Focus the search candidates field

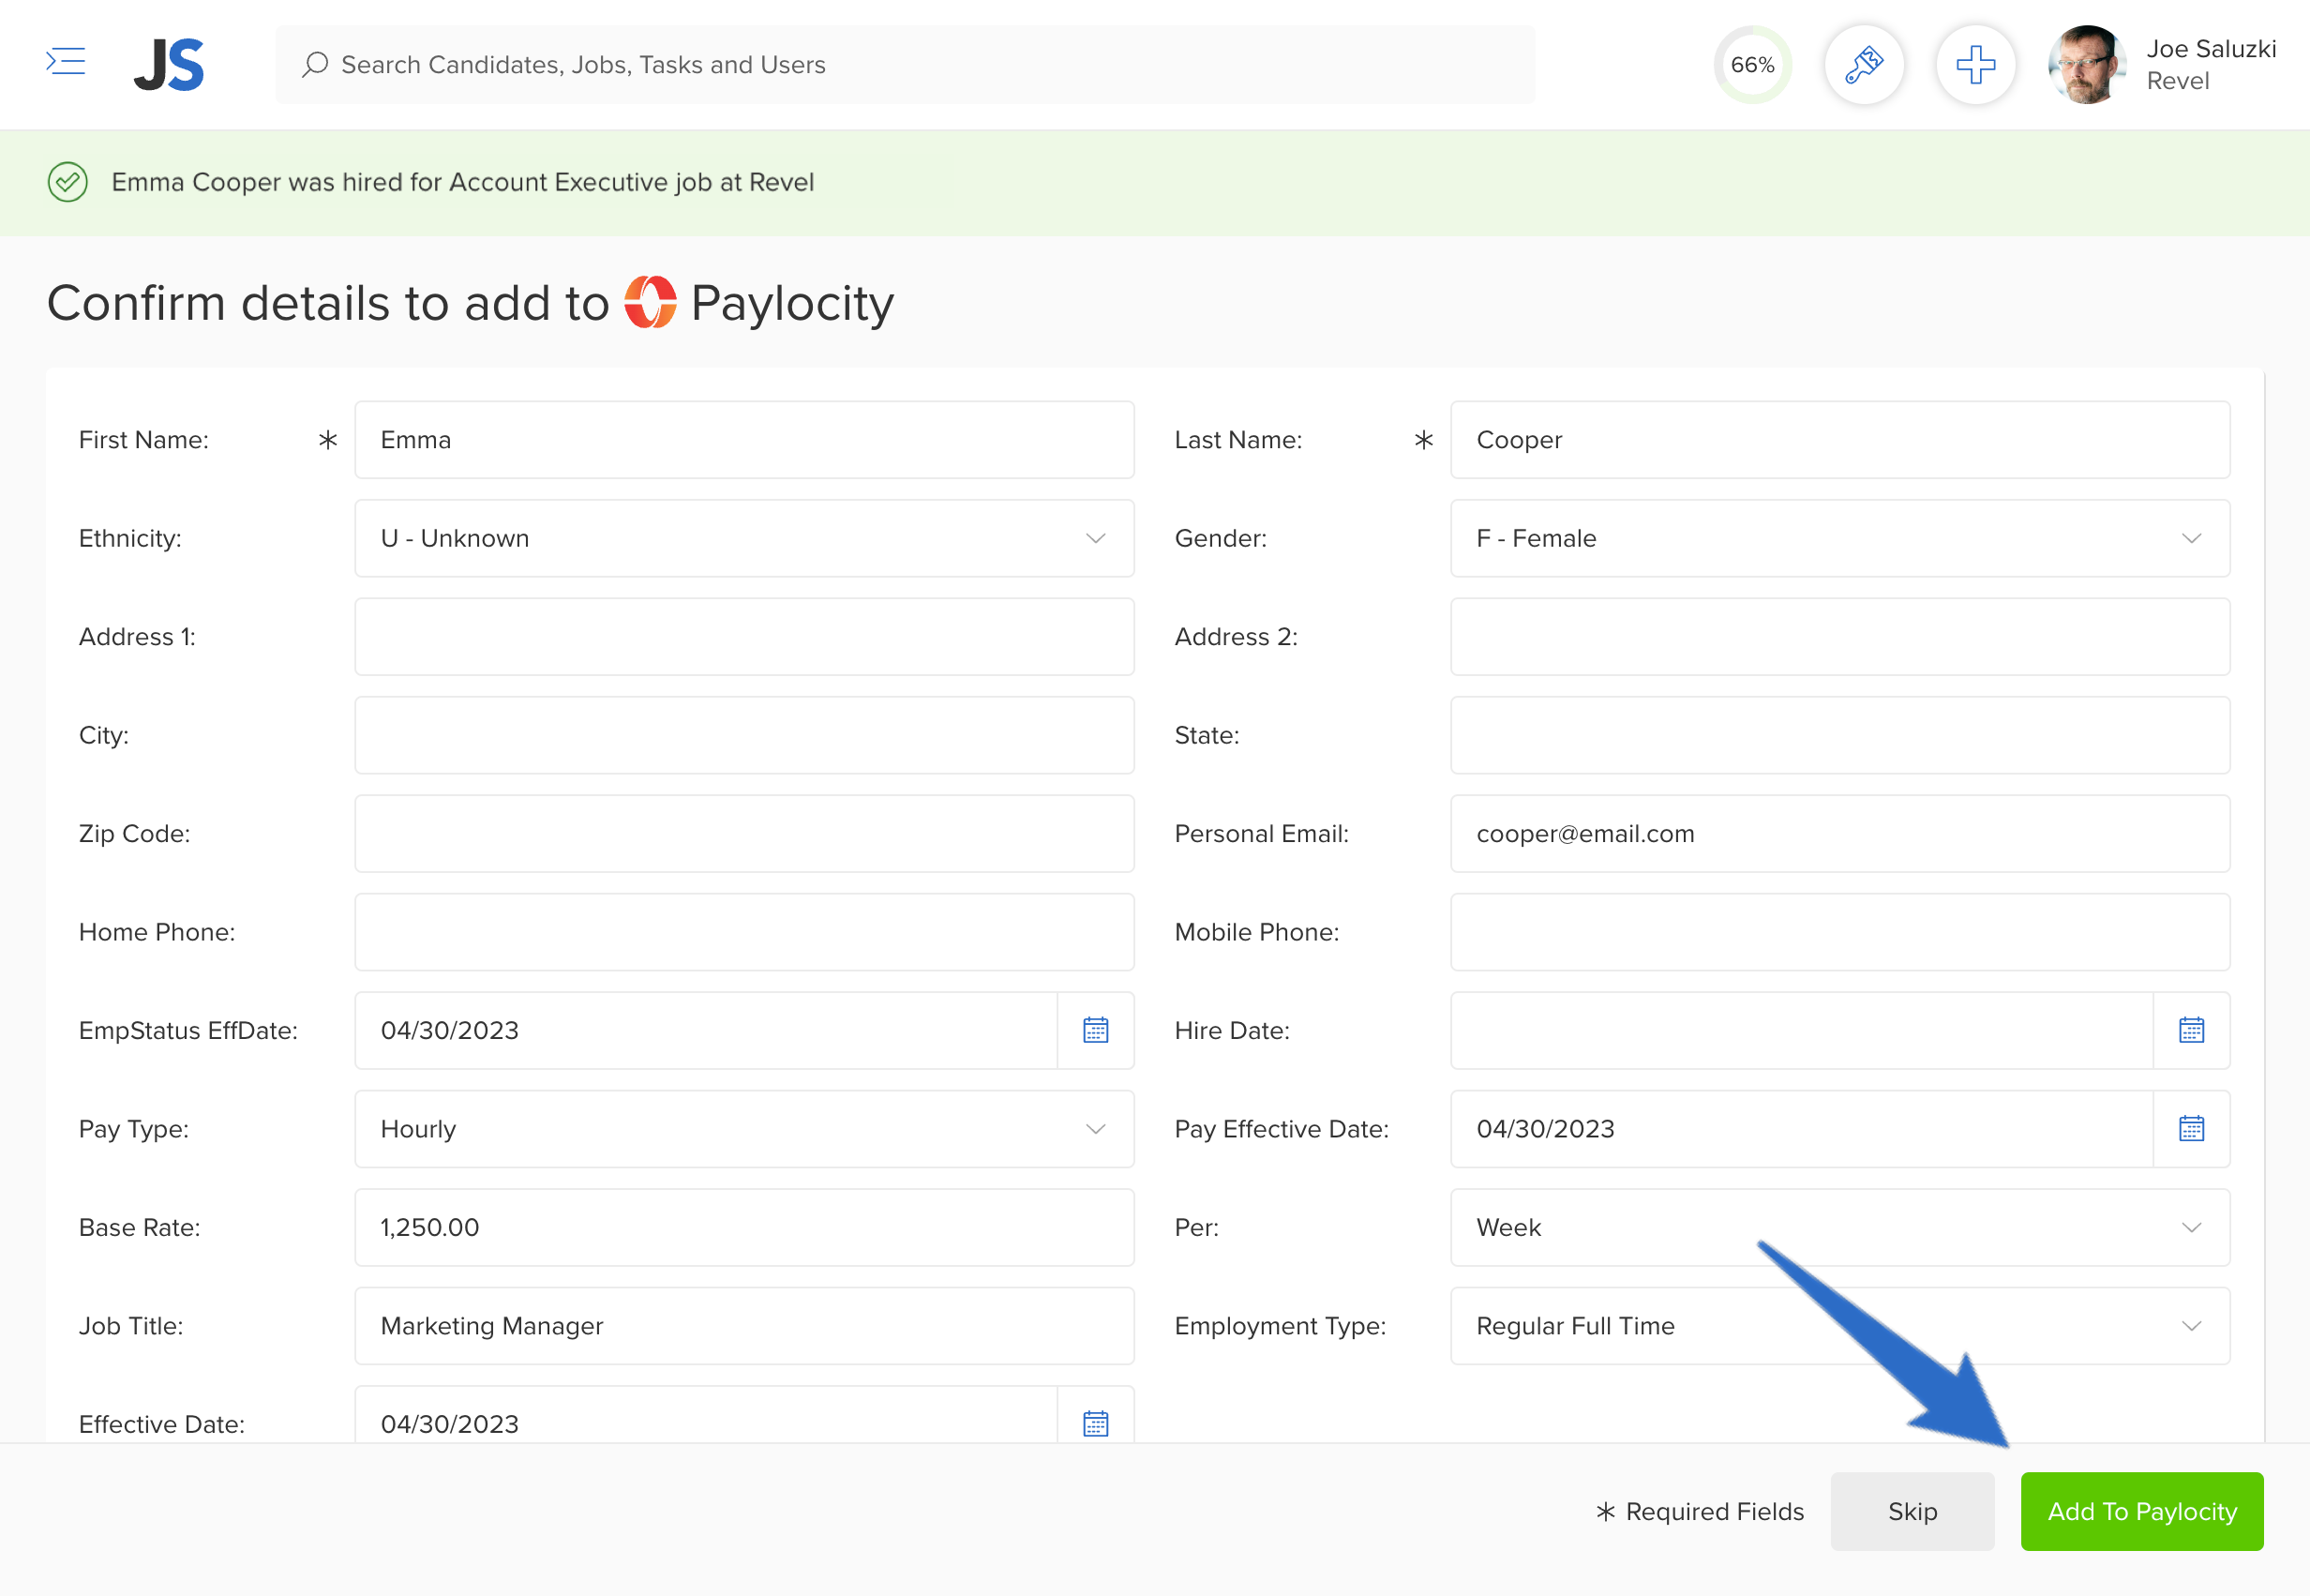coord(905,65)
